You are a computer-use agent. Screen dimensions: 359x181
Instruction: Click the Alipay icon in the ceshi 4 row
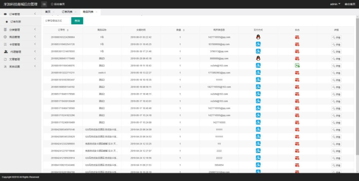click(258, 72)
